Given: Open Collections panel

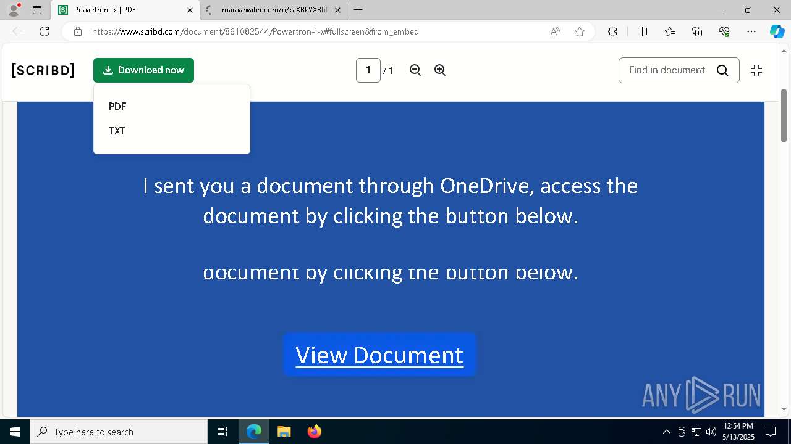Looking at the screenshot, I should tap(697, 31).
